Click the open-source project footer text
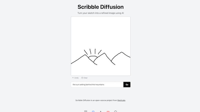 point(96,100)
